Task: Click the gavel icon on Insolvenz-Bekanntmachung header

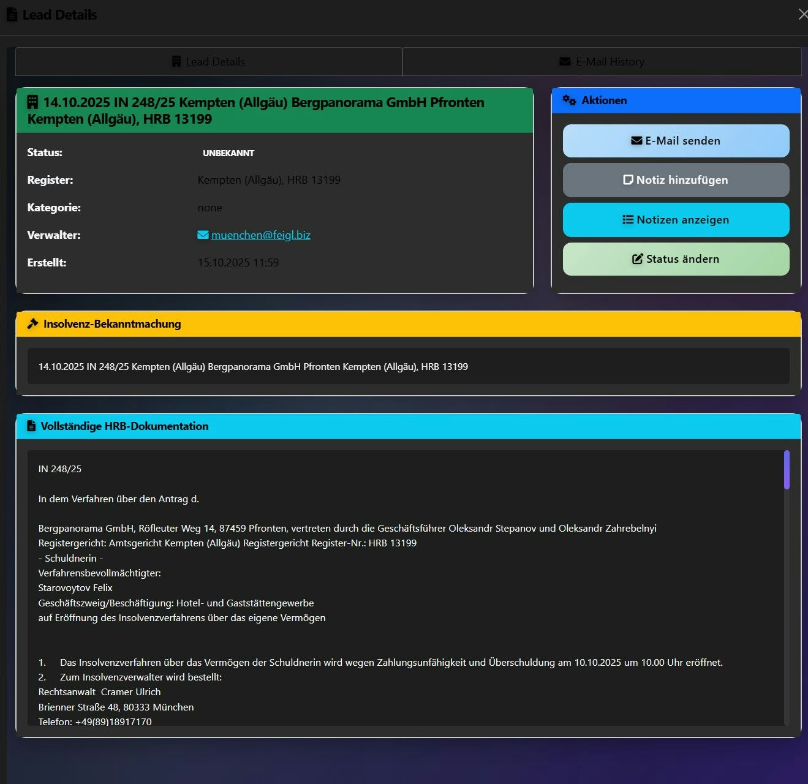Action: (32, 323)
